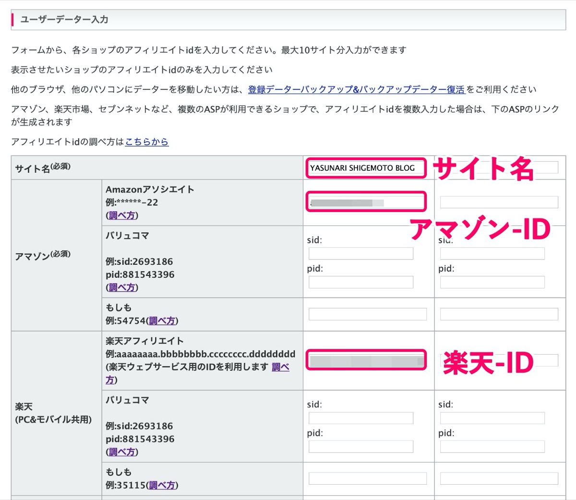Select the サイト名(必須) row label
The height and width of the screenshot is (500, 576).
coord(43,168)
